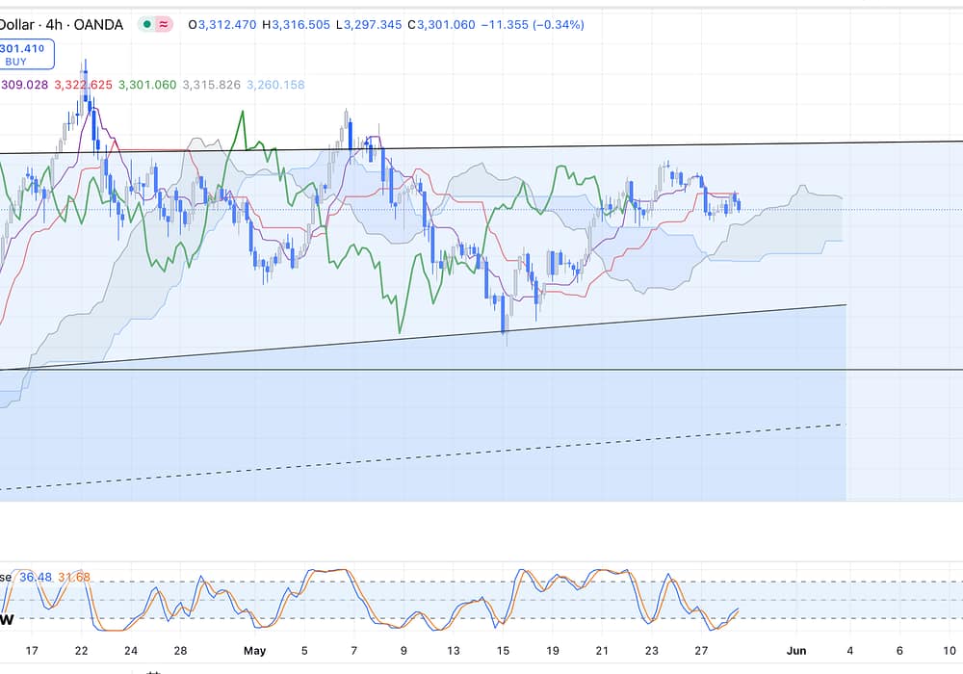Select the green indicator value 3,301.060
This screenshot has width=963, height=674.
tap(147, 85)
